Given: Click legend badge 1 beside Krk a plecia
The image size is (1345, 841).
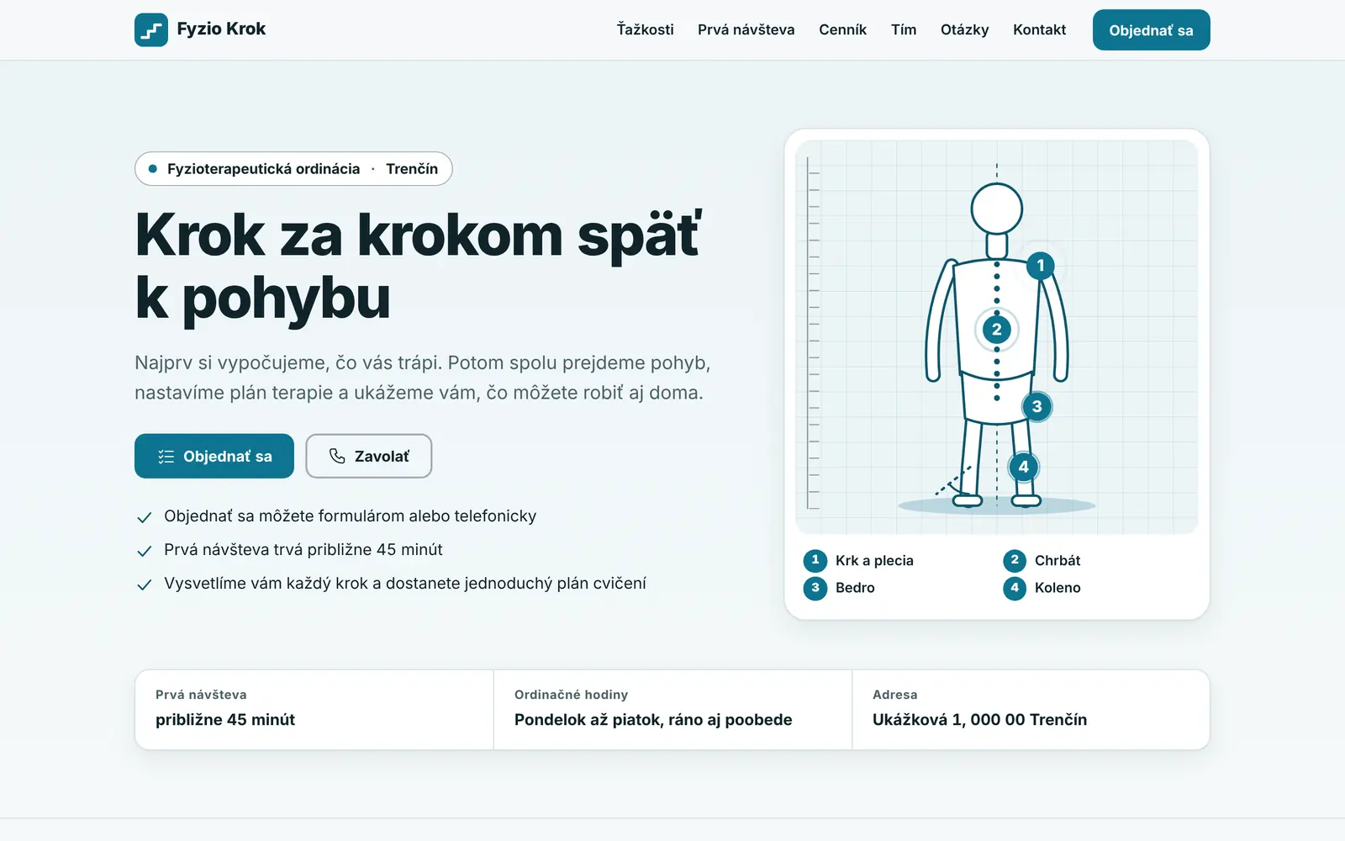Looking at the screenshot, I should 815,560.
